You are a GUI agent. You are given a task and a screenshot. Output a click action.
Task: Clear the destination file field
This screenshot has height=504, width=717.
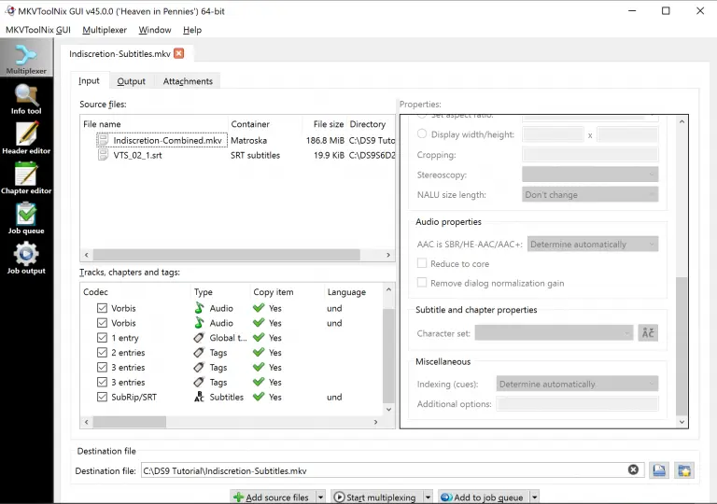633,469
